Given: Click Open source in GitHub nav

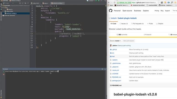Looking at the screenshot, I should click(127, 11).
